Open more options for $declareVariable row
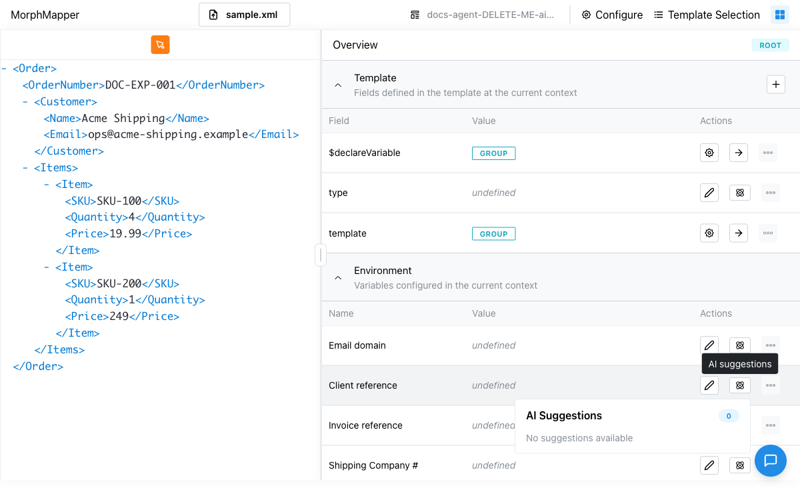800x490 pixels. coord(768,153)
